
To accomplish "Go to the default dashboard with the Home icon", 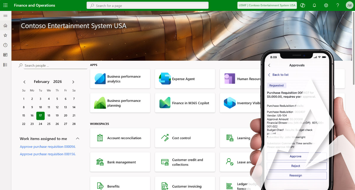I will (5, 25).
